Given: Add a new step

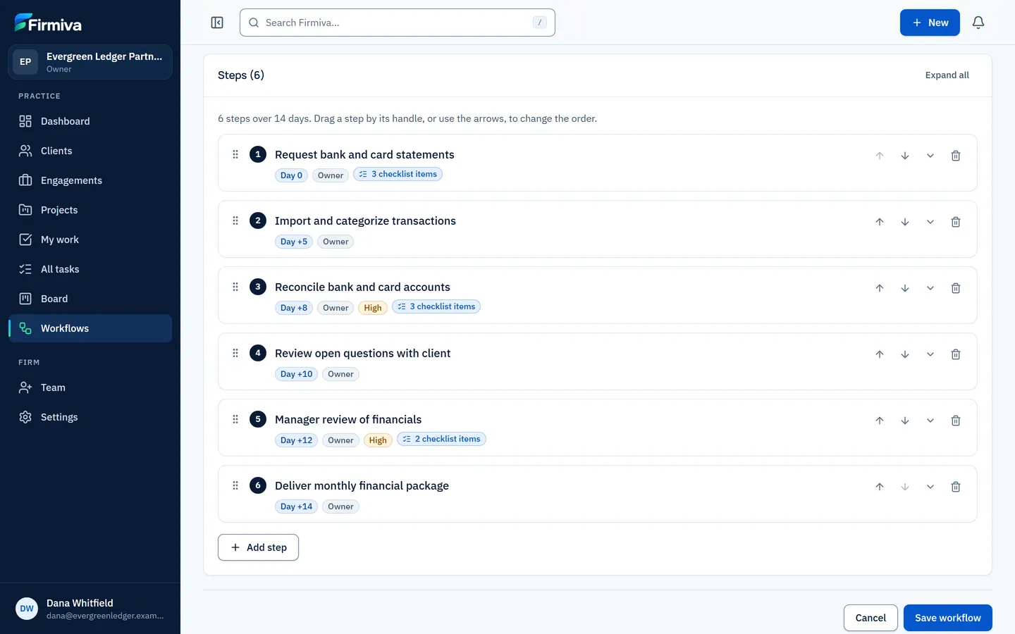Looking at the screenshot, I should pyautogui.click(x=258, y=547).
